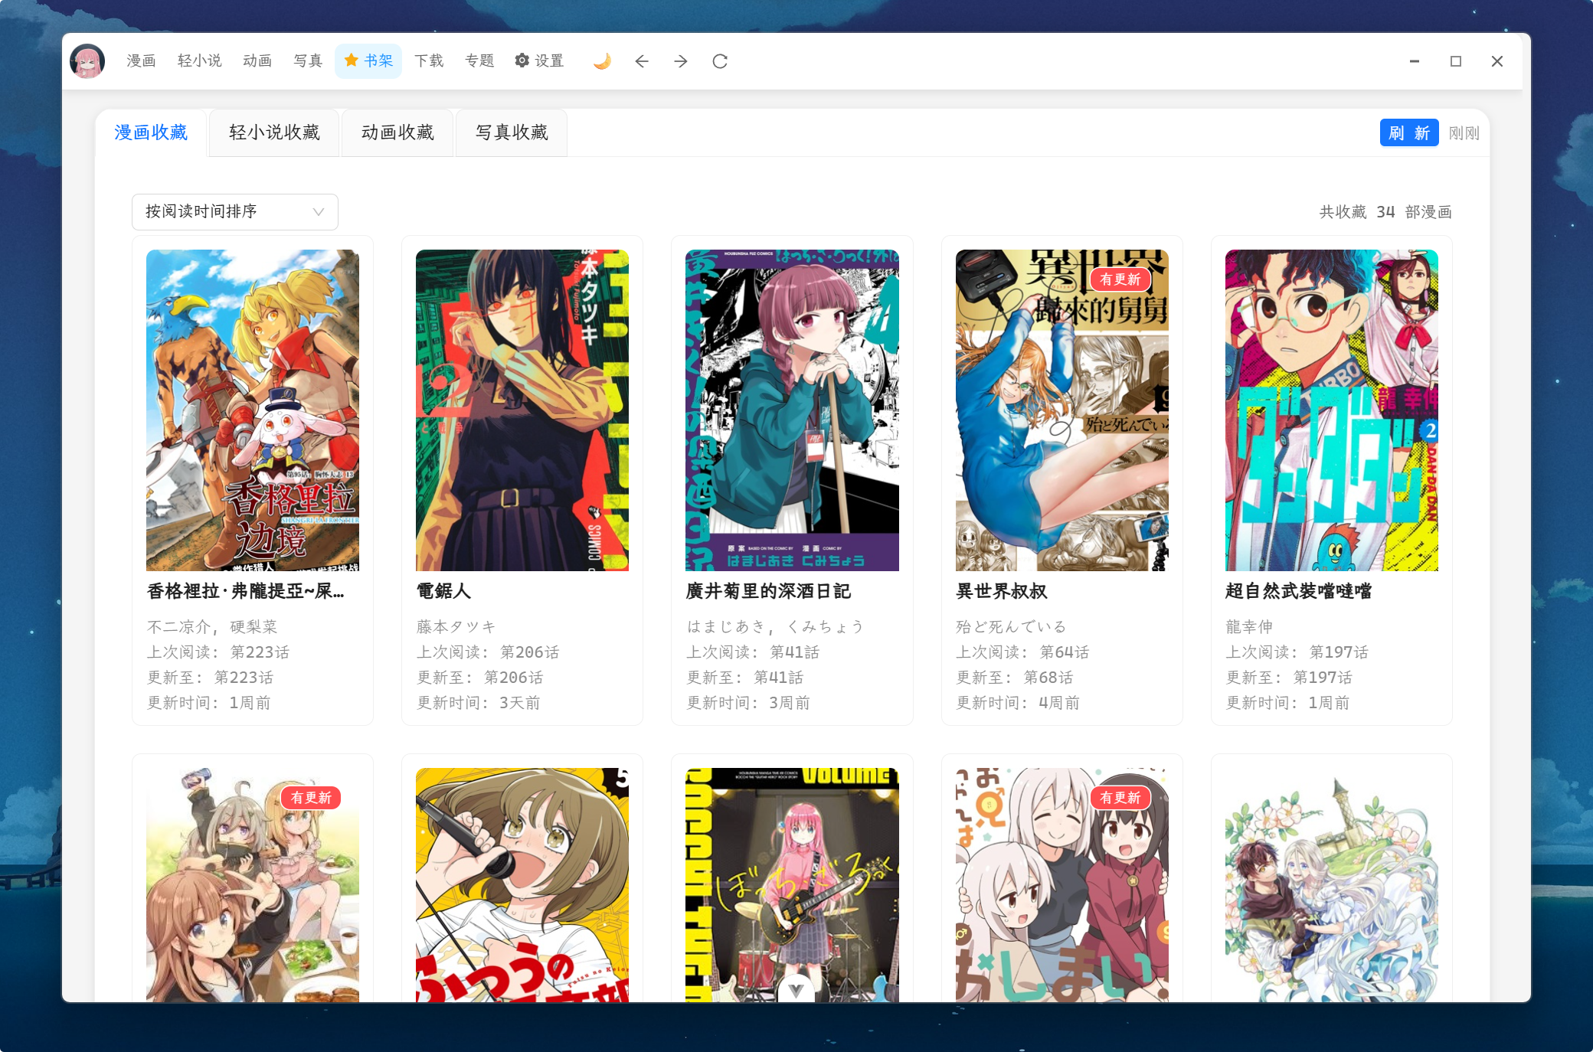The height and width of the screenshot is (1052, 1593).
Task: Open the 下载 downloads menu
Action: pyautogui.click(x=429, y=61)
